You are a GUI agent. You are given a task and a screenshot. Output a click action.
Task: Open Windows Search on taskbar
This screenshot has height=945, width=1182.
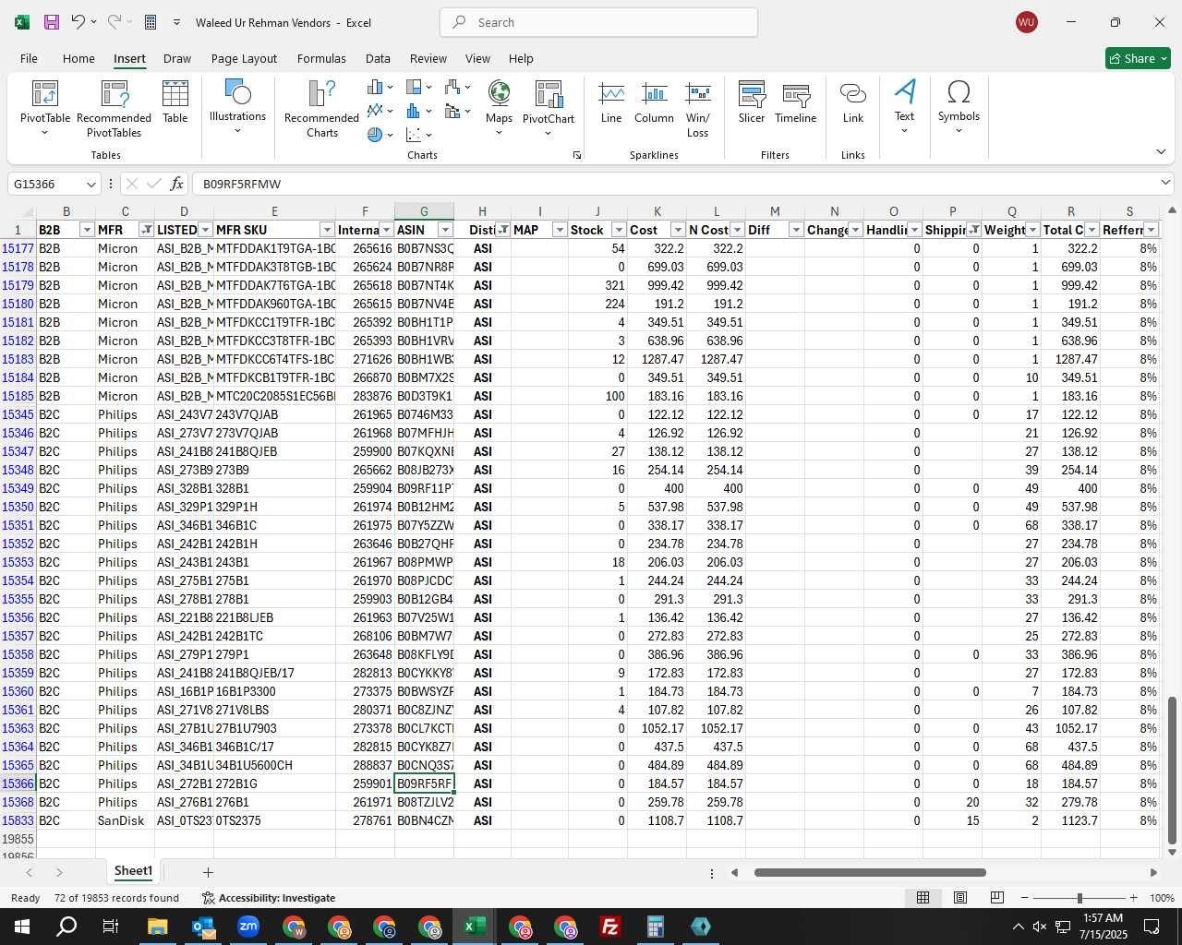pyautogui.click(x=66, y=927)
